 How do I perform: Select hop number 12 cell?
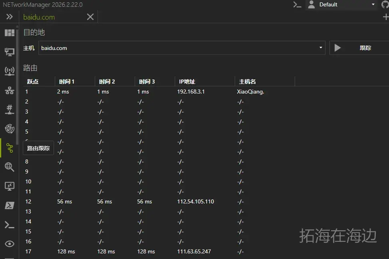coord(28,201)
